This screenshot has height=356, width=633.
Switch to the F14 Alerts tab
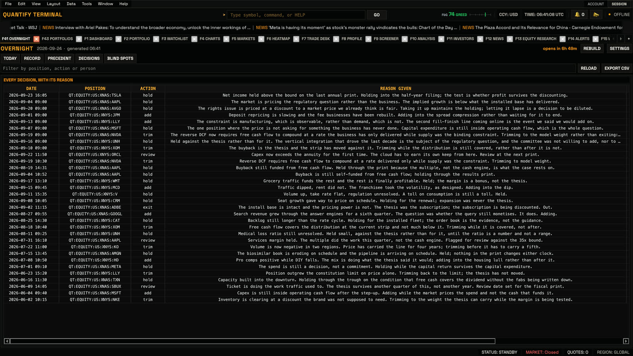click(578, 39)
